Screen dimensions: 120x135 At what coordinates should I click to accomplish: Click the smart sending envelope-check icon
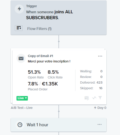click(x=87, y=98)
